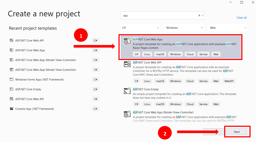Click the Cloud tag under ASP.NET Core Web App
The width and height of the screenshot is (256, 142).
tap(190, 54)
